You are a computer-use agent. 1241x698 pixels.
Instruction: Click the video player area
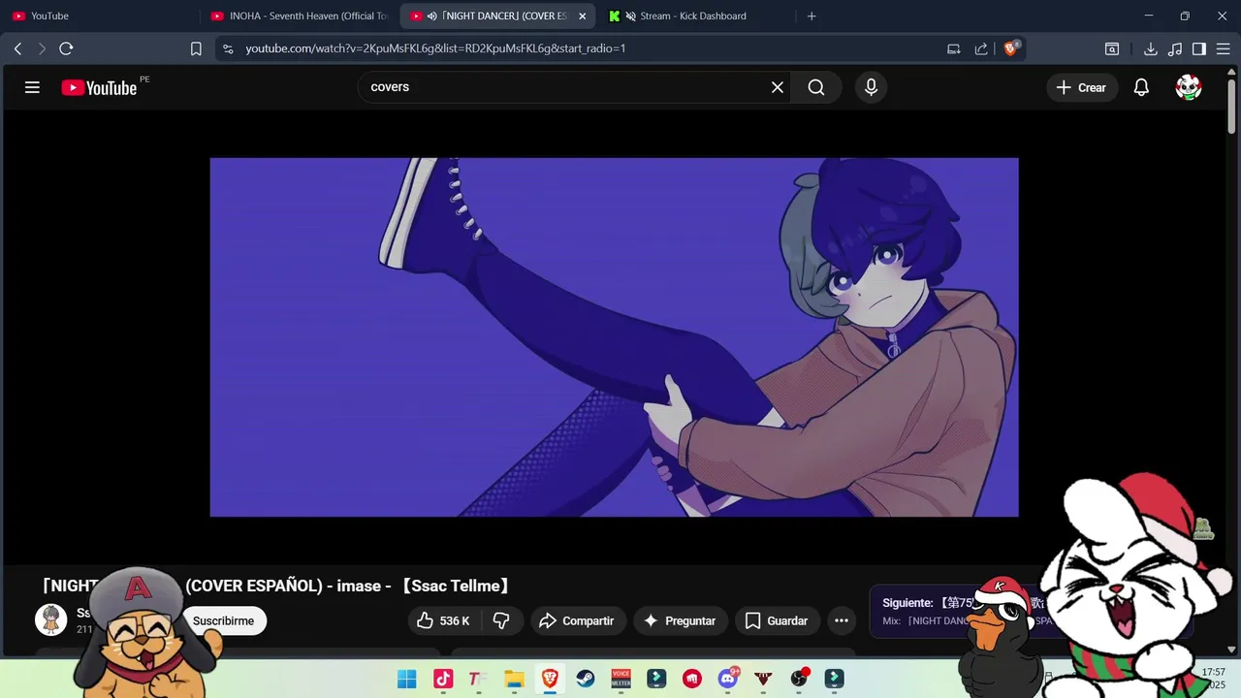(614, 336)
